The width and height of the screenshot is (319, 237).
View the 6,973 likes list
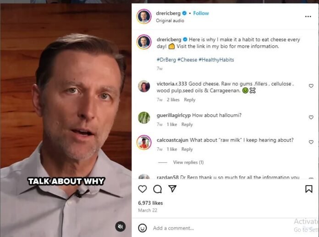point(150,203)
